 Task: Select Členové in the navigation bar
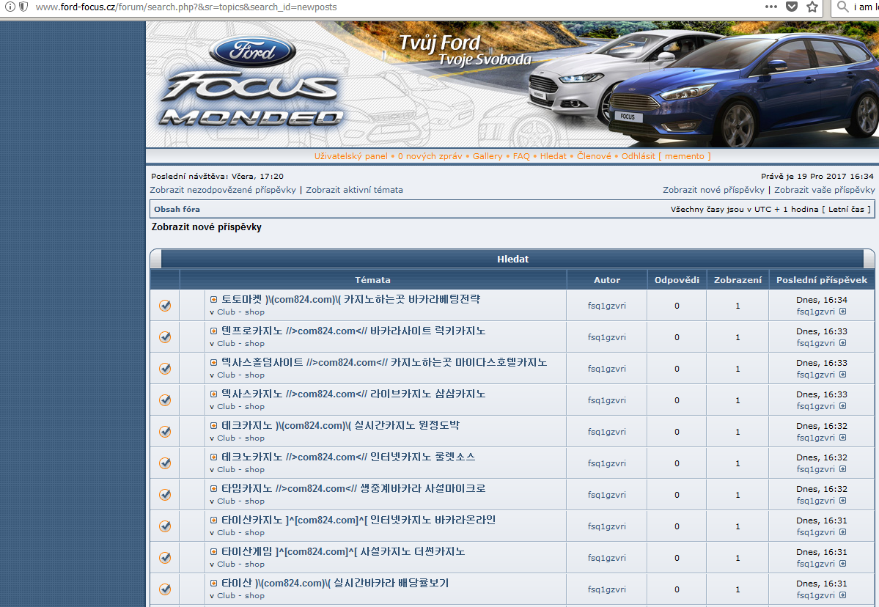coord(594,156)
